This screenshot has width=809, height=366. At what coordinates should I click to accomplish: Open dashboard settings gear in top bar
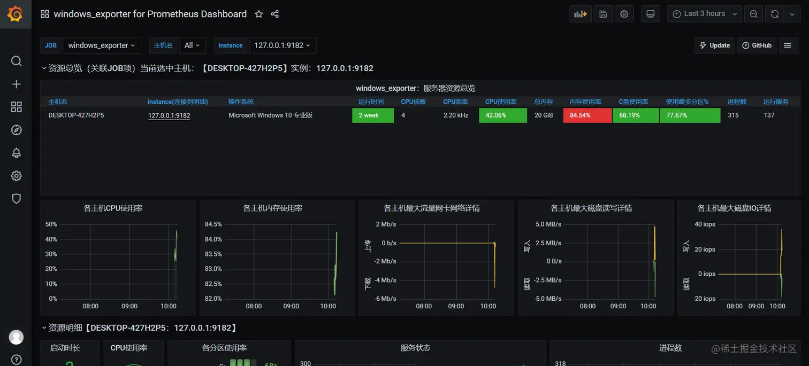[624, 14]
